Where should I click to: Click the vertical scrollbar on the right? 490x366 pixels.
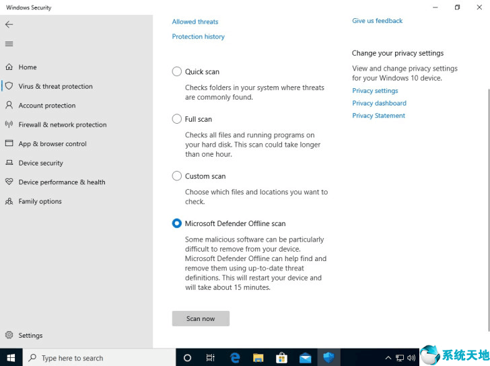click(x=488, y=209)
